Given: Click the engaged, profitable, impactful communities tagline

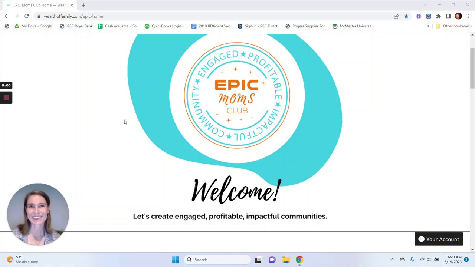Looking at the screenshot, I should pos(230,216).
